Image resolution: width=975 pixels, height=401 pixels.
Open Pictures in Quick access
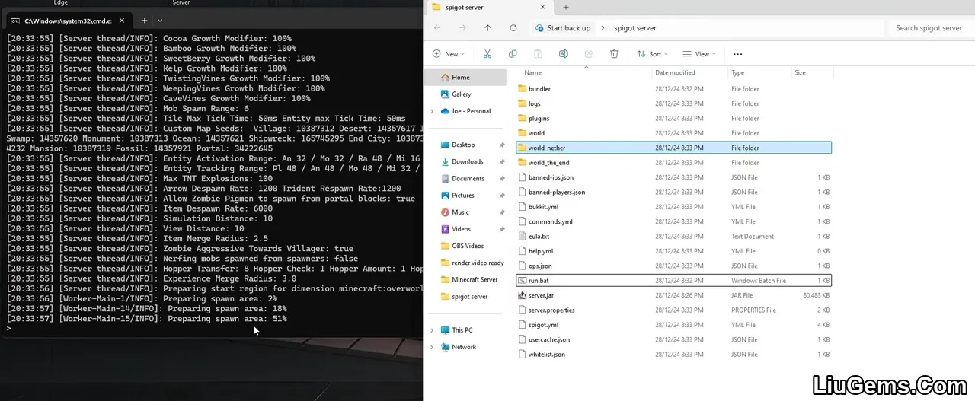click(462, 196)
